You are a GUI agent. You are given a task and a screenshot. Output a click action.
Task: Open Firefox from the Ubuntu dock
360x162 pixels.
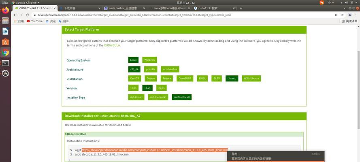5,10
